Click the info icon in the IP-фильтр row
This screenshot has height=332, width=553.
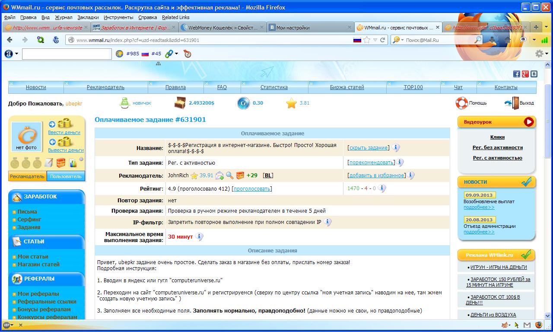[x=327, y=222]
